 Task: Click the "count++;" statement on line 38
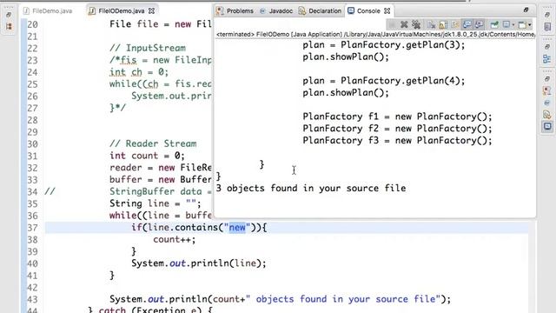[174, 239]
